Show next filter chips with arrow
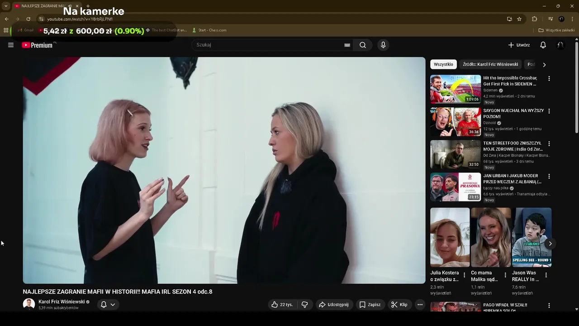579x326 pixels. [x=544, y=65]
